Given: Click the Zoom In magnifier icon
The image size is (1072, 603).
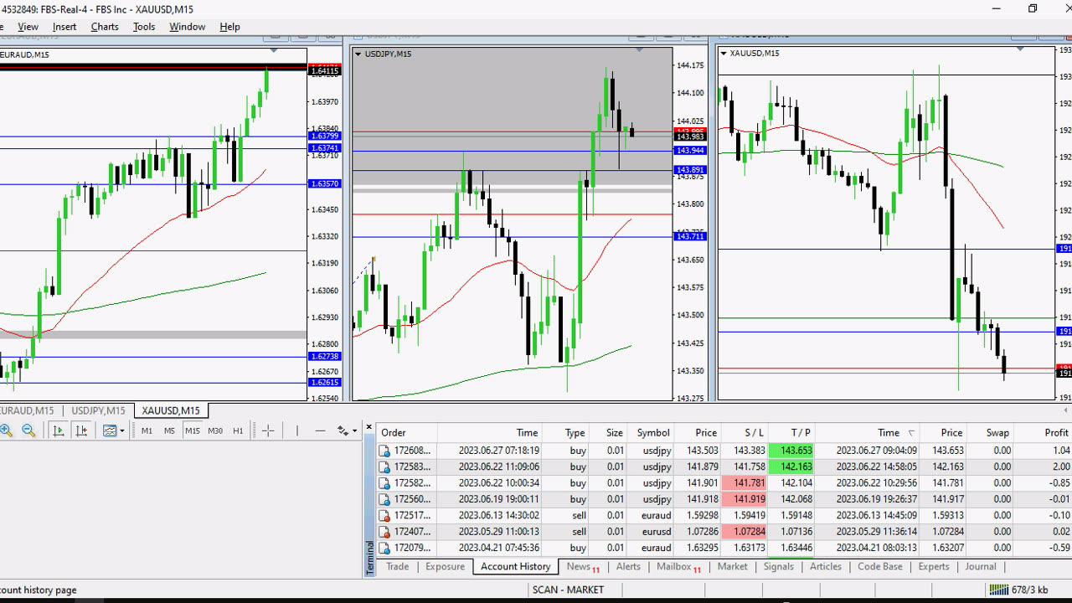Looking at the screenshot, I should [x=7, y=430].
